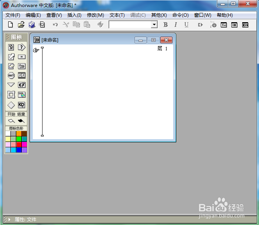Screen dimensions: 259x225
Task: Choose the red icon color swatch
Action: coord(19,144)
